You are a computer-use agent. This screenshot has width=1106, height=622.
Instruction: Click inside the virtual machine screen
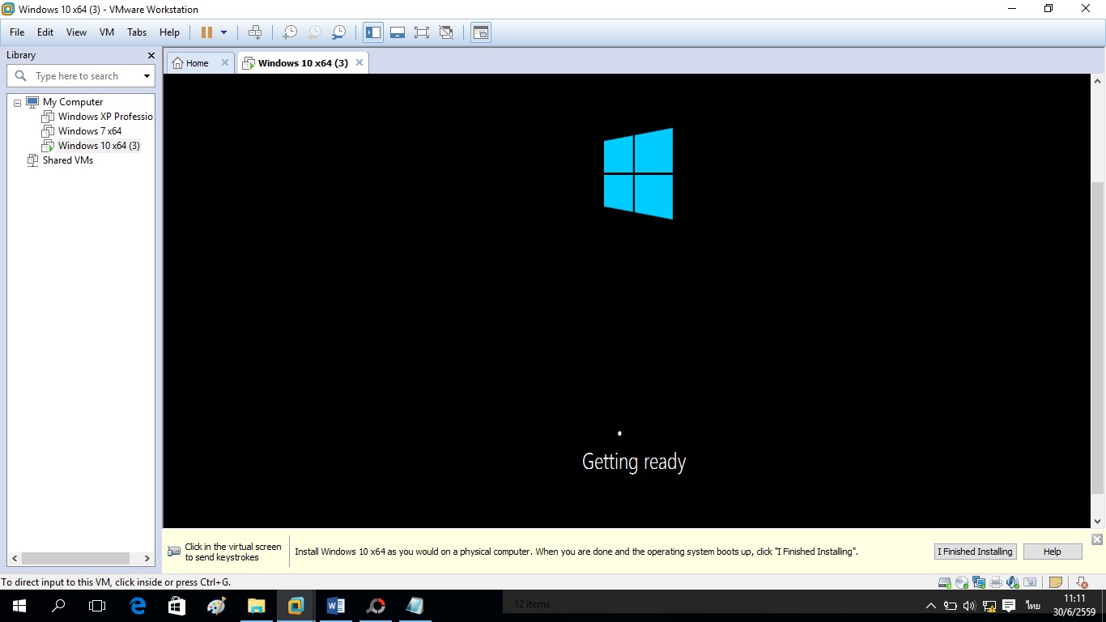pos(627,301)
